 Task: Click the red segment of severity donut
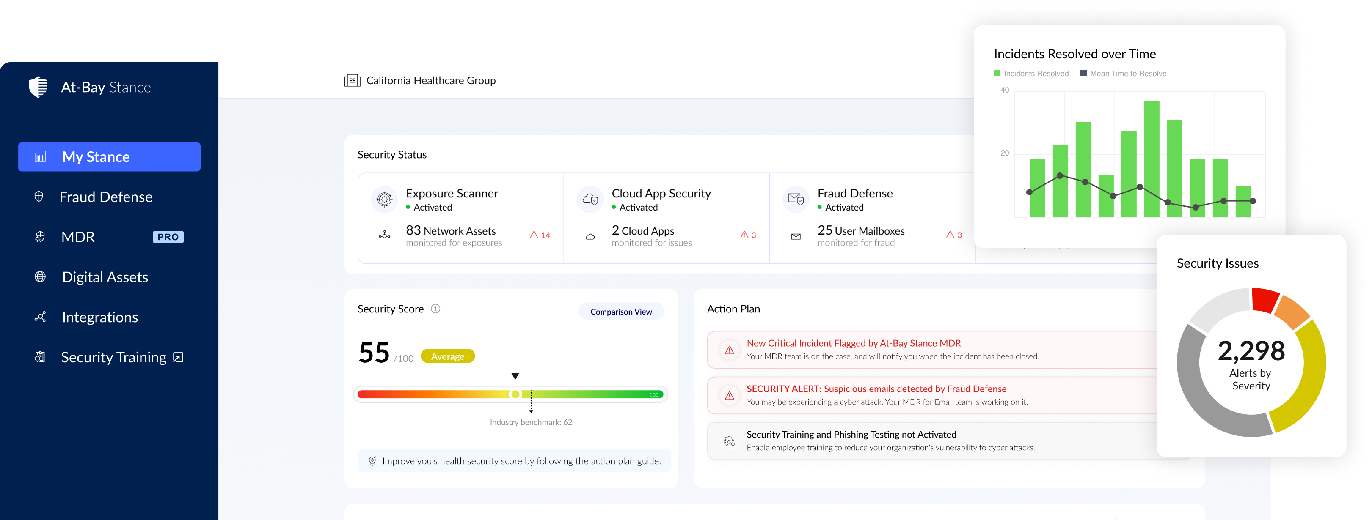click(1265, 300)
